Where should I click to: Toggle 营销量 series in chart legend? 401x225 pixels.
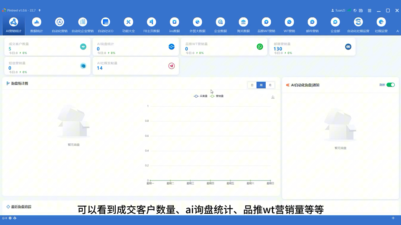tap(217, 96)
